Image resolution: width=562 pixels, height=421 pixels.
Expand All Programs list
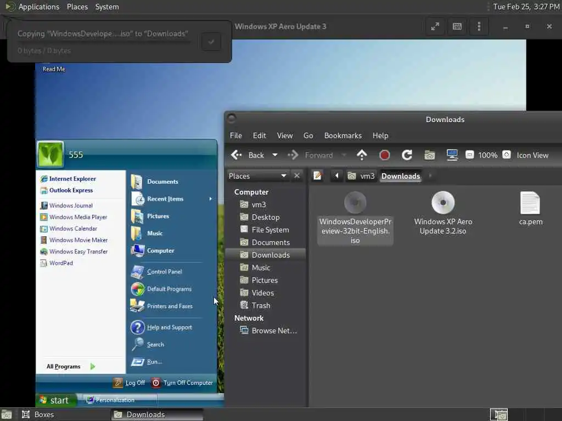point(71,366)
